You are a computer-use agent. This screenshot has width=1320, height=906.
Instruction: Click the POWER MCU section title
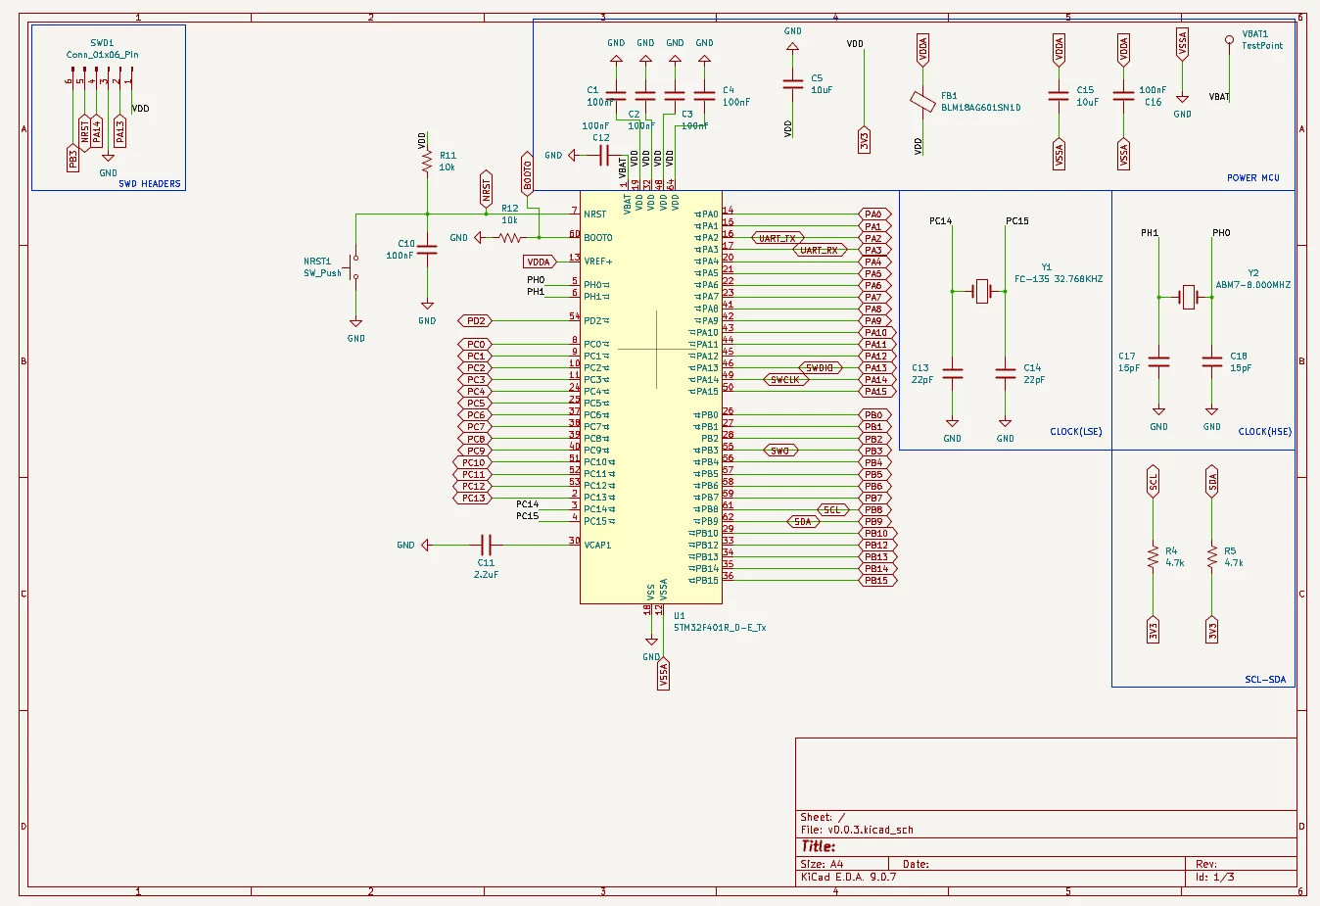pos(1253,178)
